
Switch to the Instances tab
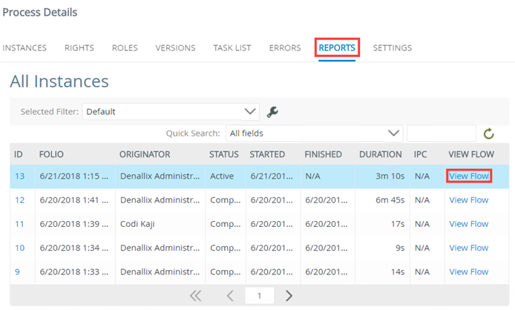(24, 48)
